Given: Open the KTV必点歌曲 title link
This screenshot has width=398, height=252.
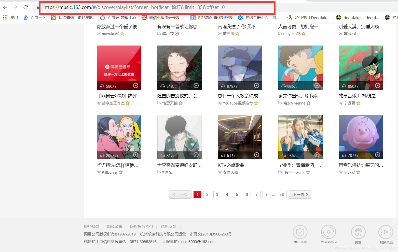Looking at the screenshot, I should click(231, 165).
